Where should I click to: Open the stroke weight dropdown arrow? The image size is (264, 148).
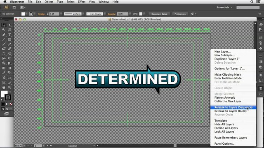click(61, 14)
